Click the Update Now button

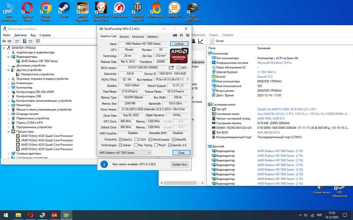click(180, 164)
